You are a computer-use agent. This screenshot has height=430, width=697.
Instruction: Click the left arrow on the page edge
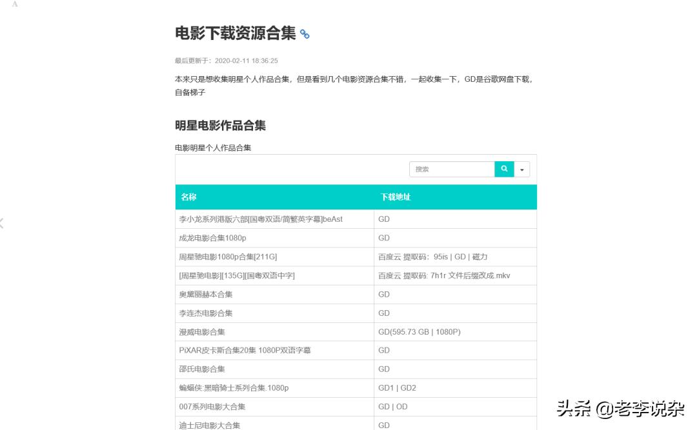pyautogui.click(x=2, y=222)
